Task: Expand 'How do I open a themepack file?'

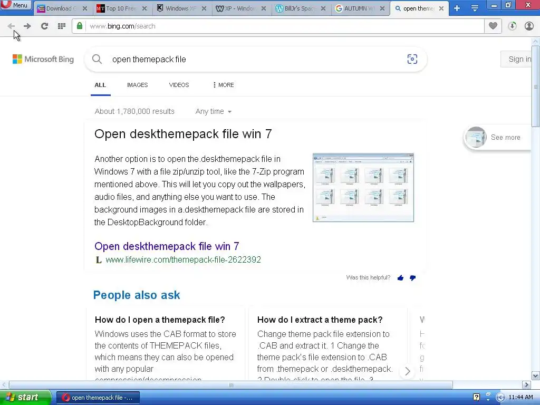Action: pyautogui.click(x=160, y=320)
